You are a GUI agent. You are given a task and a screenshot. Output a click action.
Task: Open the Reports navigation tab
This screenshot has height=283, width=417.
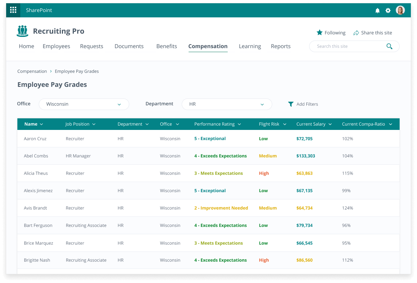281,46
